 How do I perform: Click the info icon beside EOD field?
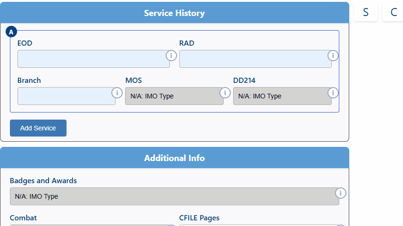point(171,56)
